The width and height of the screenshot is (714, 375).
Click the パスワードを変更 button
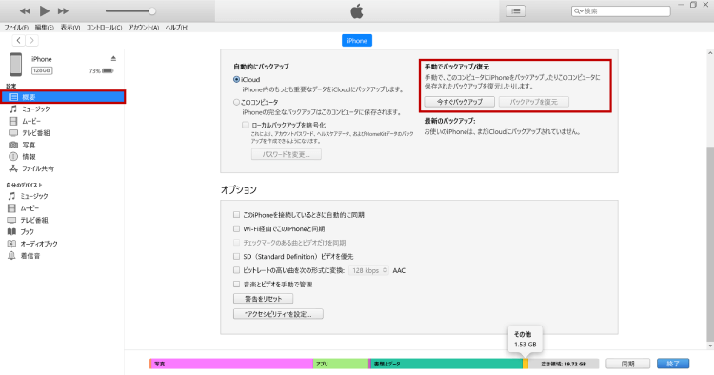pyautogui.click(x=286, y=155)
